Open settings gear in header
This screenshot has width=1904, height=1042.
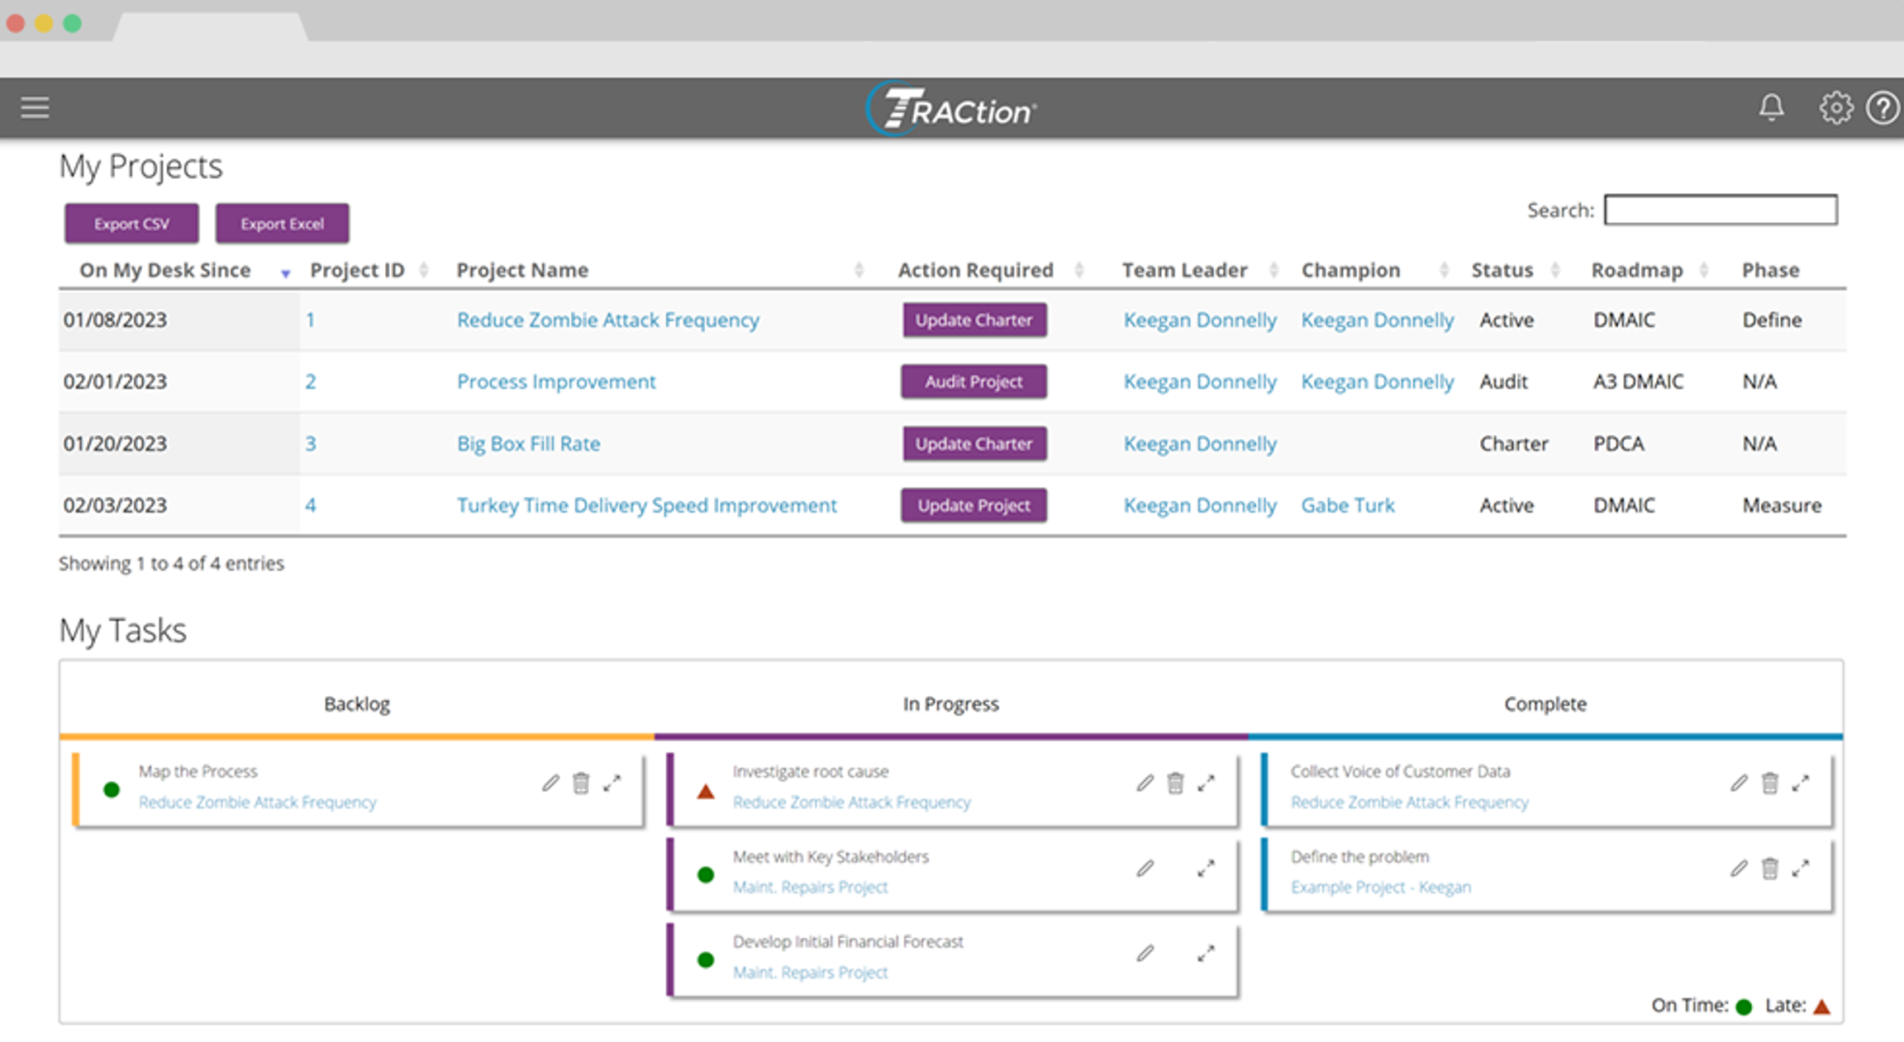pyautogui.click(x=1835, y=107)
